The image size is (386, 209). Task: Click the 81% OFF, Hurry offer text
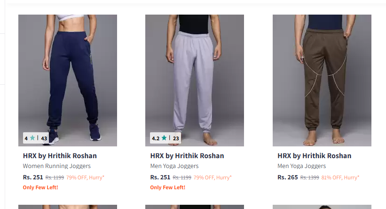pos(340,177)
